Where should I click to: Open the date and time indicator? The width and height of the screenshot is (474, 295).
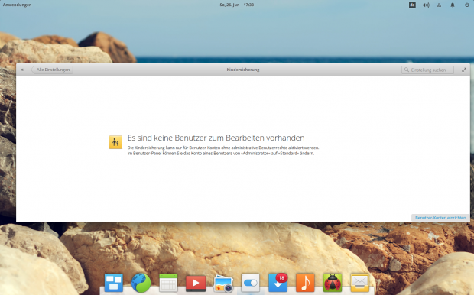(x=237, y=5)
